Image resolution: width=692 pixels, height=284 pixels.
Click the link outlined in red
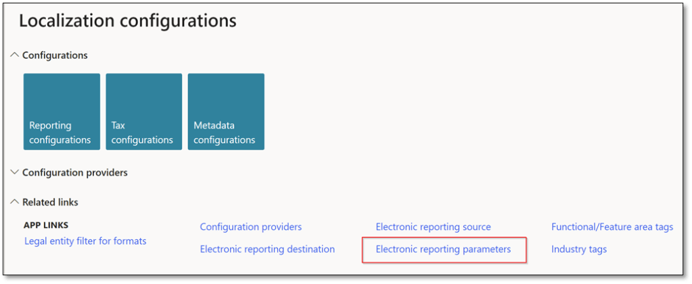coord(443,249)
